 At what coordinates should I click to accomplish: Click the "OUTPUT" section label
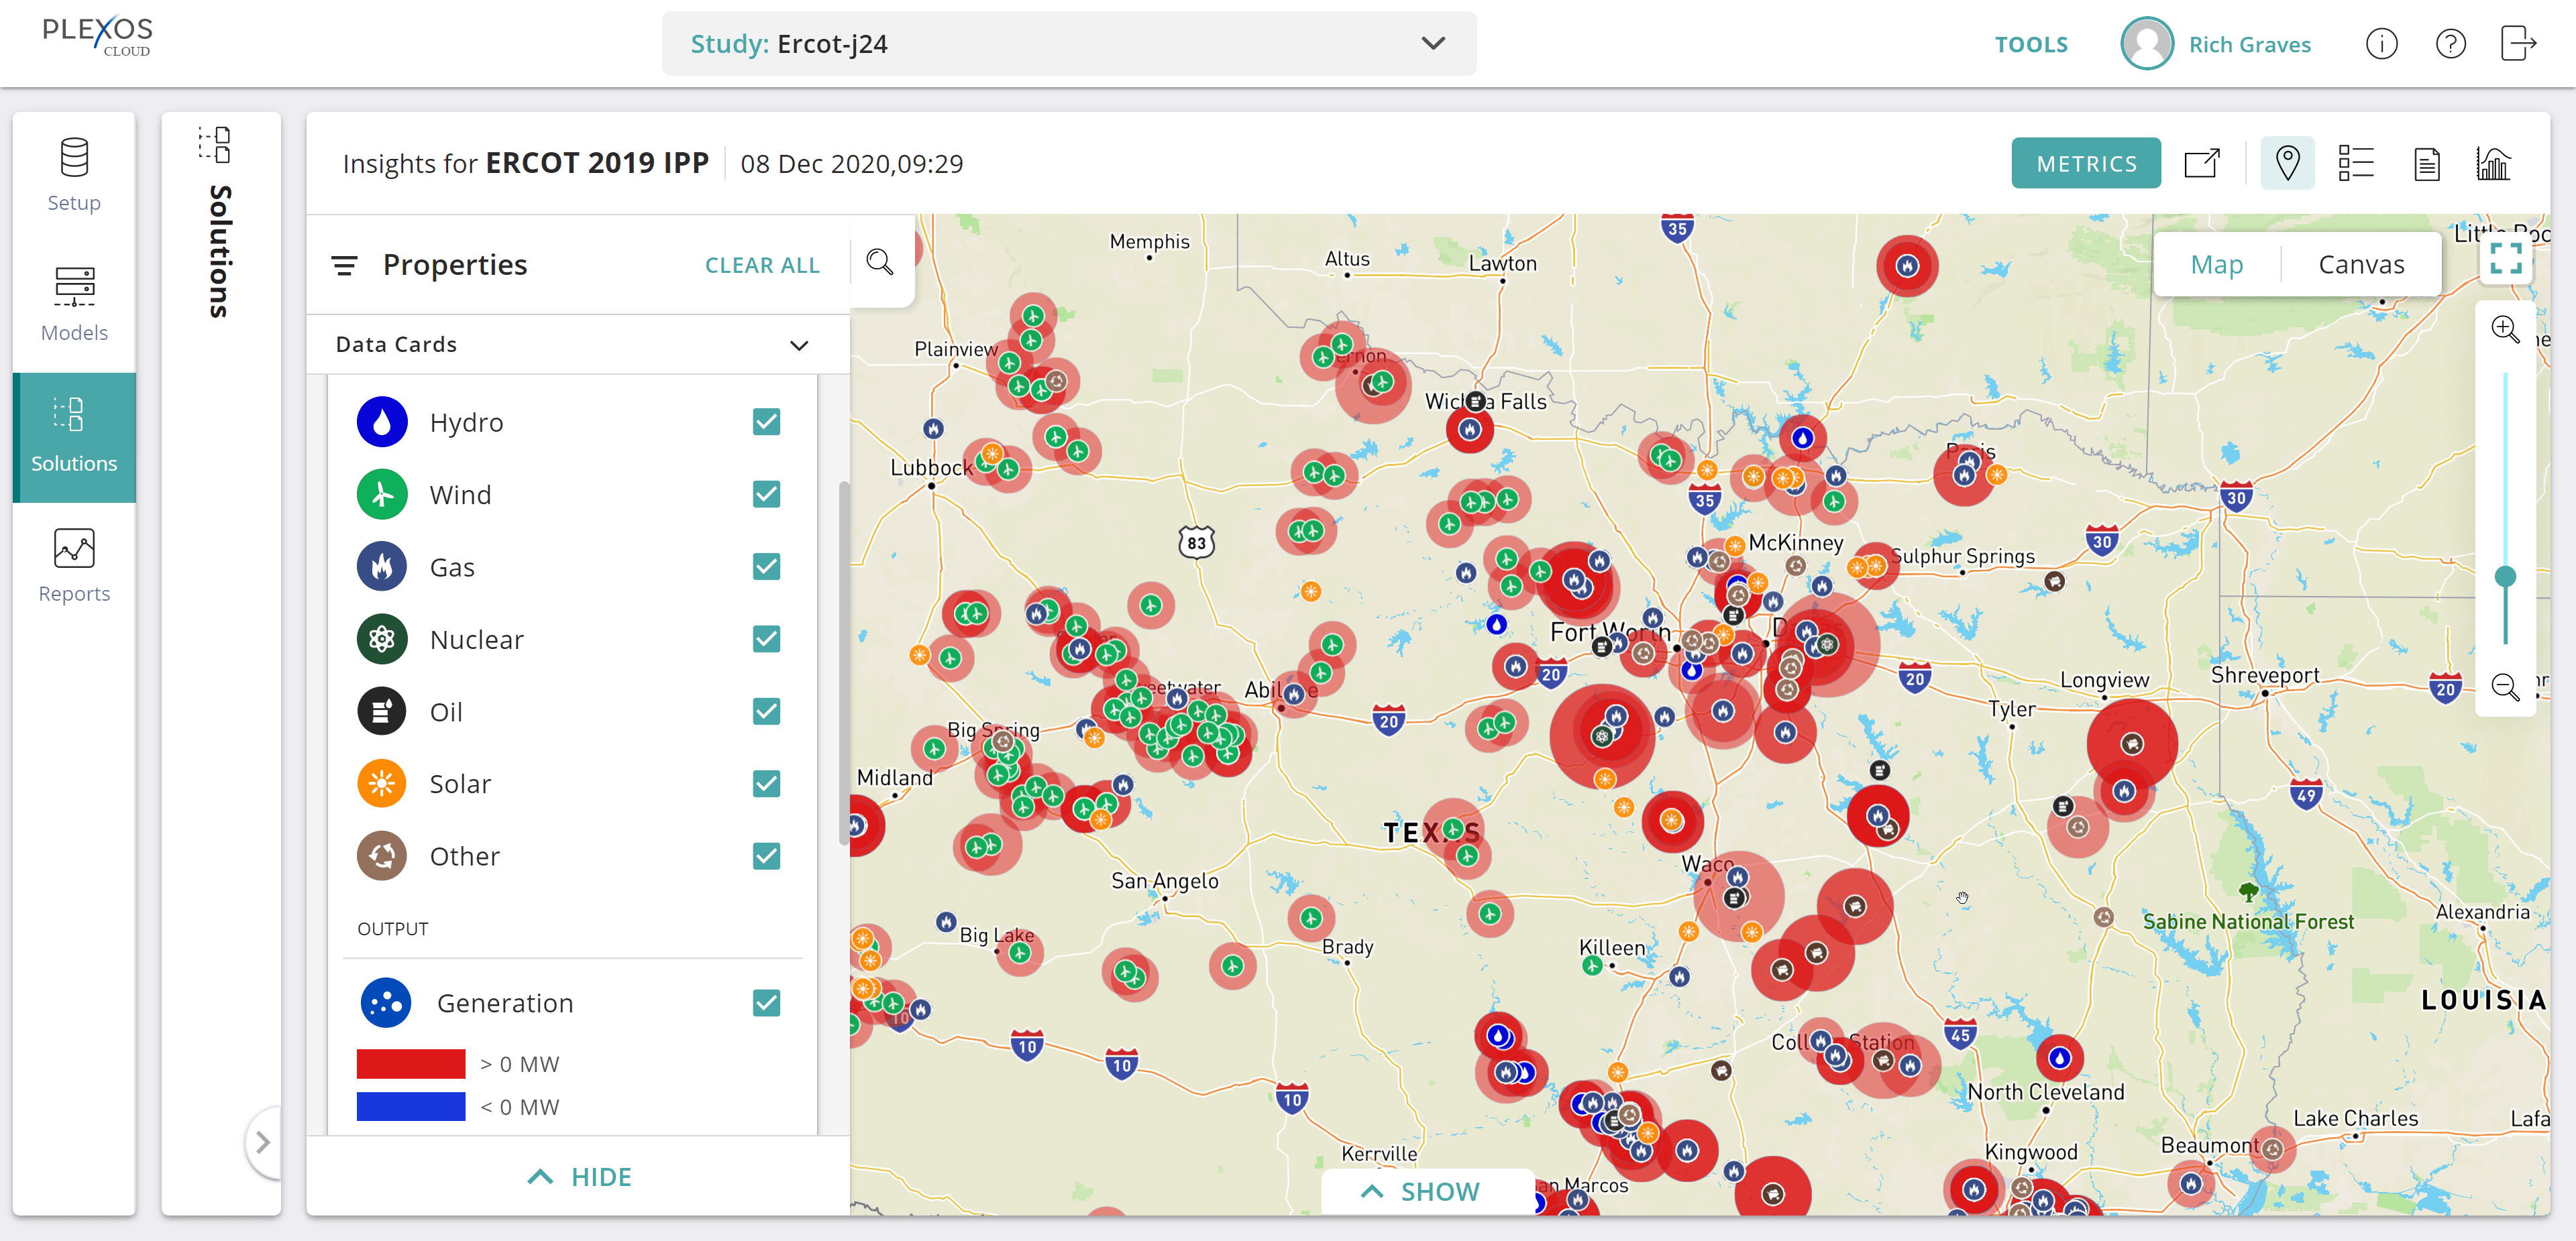coord(393,929)
